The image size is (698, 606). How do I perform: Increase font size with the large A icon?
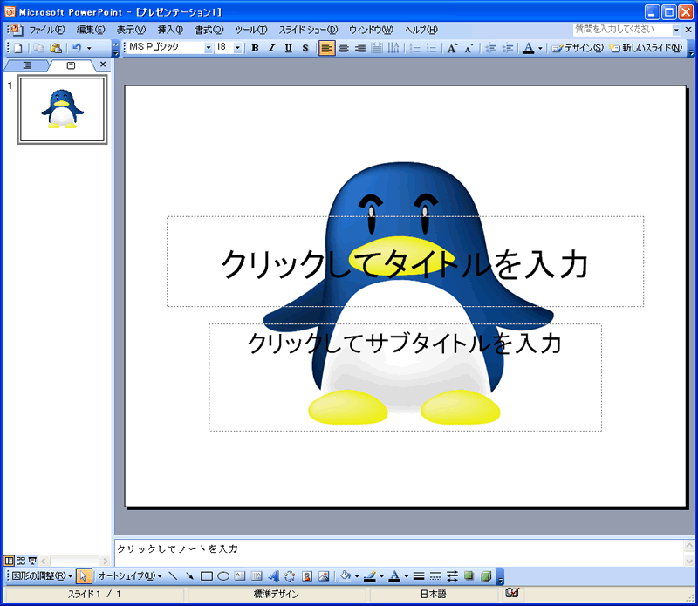[x=452, y=48]
